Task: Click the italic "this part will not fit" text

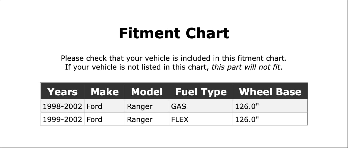Action: 246,67
